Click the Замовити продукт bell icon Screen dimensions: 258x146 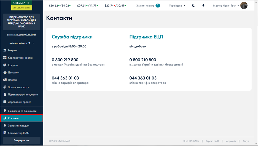[x=5, y=126]
